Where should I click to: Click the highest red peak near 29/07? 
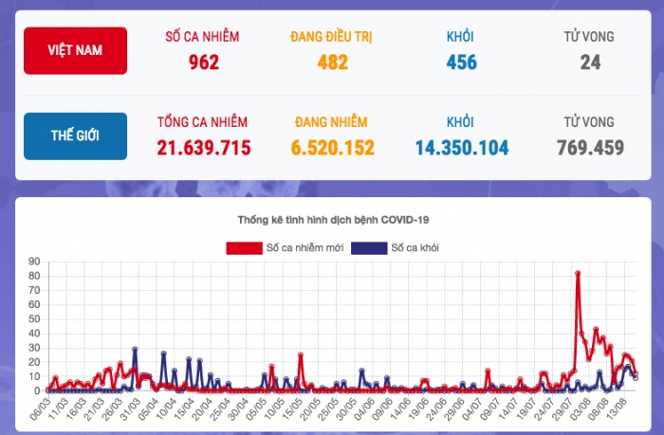(578, 273)
